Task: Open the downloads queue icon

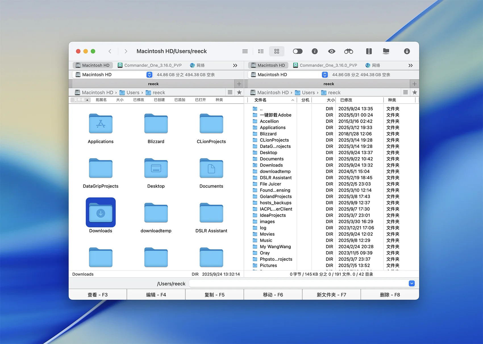Action: [x=407, y=51]
